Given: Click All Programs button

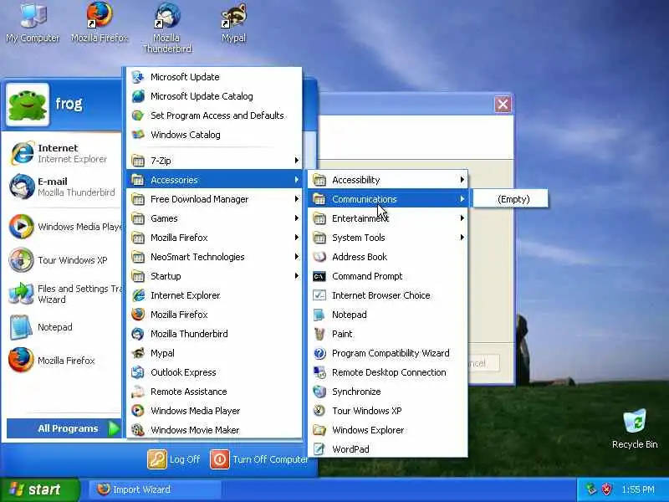Looking at the screenshot, I should (x=64, y=428).
